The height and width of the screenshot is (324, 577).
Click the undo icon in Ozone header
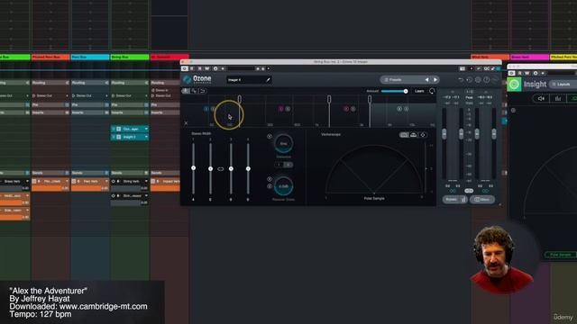tap(461, 80)
